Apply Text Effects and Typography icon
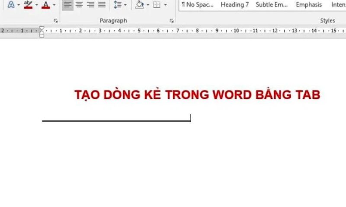Viewport: 346px width, 207px height. [x=11, y=5]
